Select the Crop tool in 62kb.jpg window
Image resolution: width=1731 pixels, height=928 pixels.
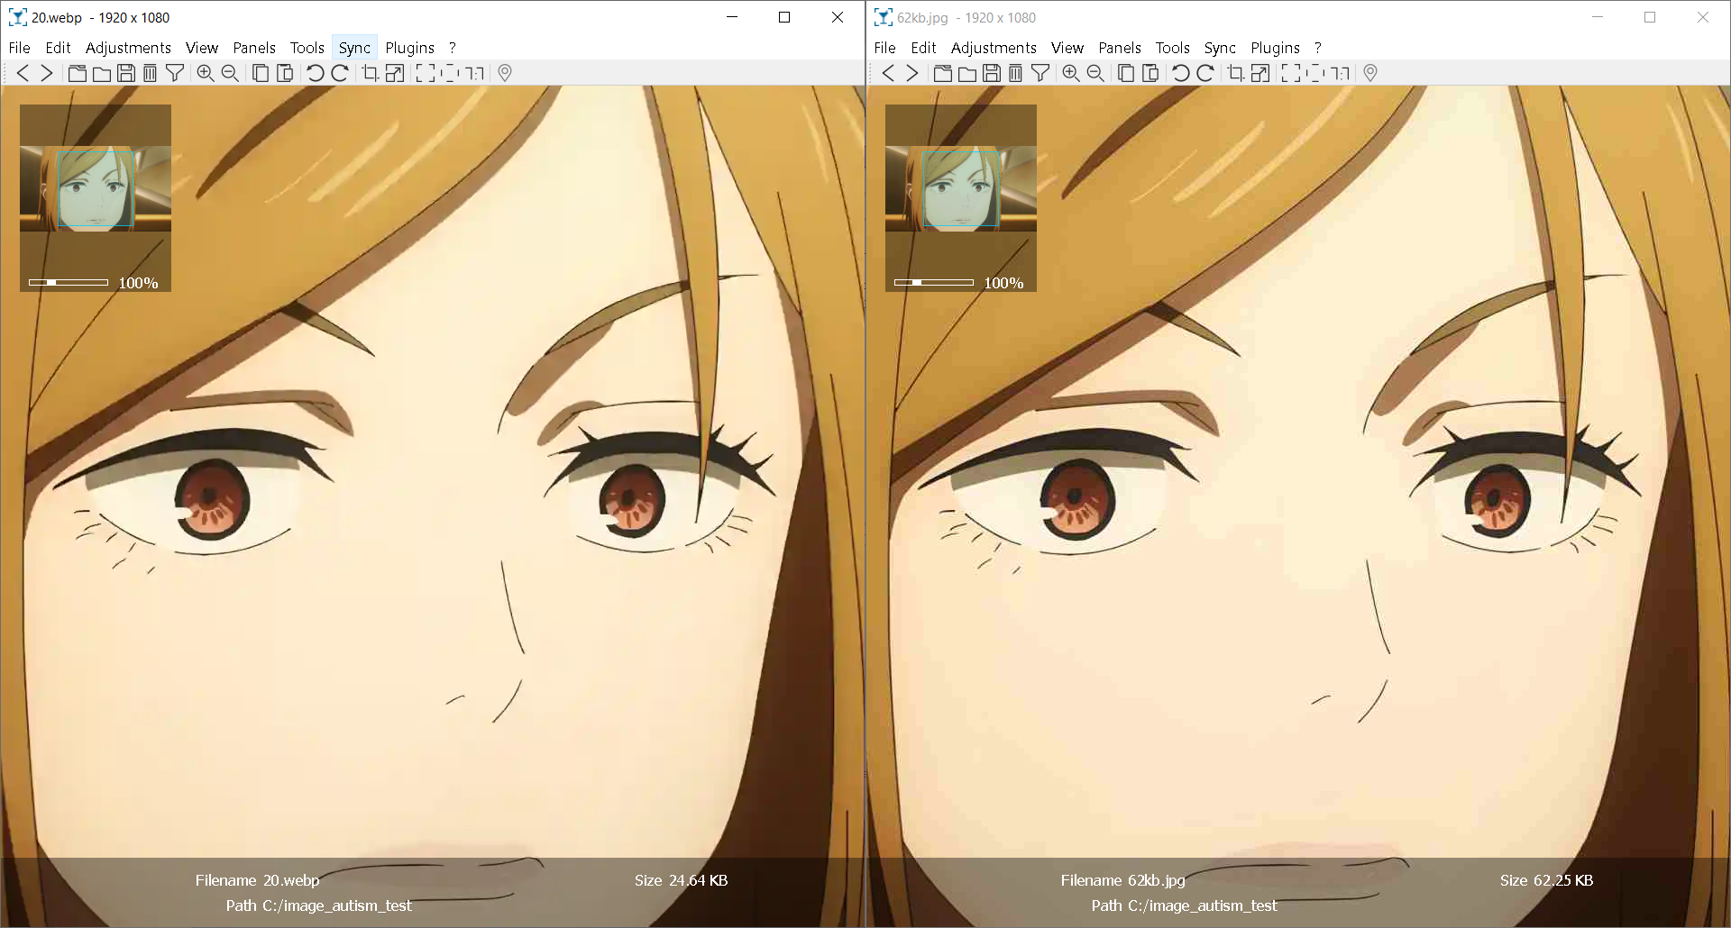pyautogui.click(x=1235, y=73)
